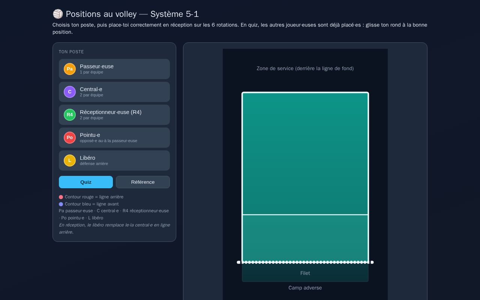The height and width of the screenshot is (300, 480).
Task: Click the red dot beside "Contour rouge"
Action: [61, 197]
